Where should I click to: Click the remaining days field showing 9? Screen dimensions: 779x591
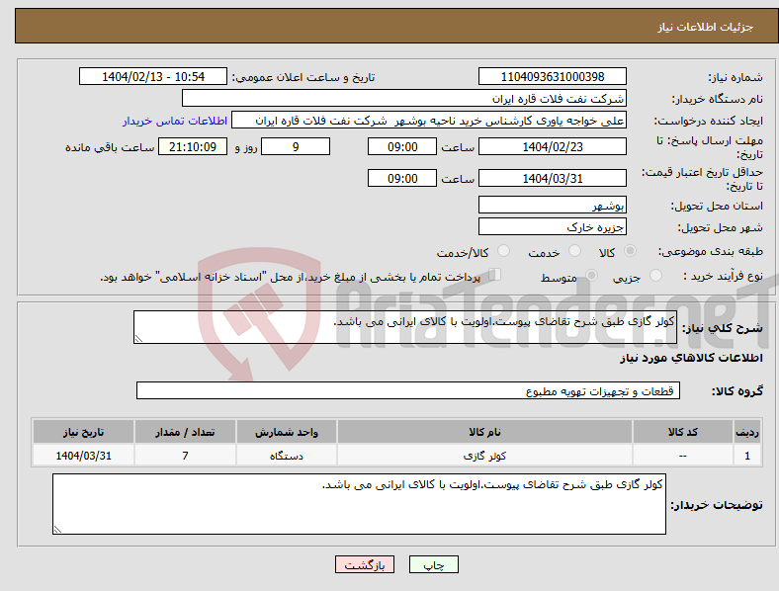(x=296, y=146)
